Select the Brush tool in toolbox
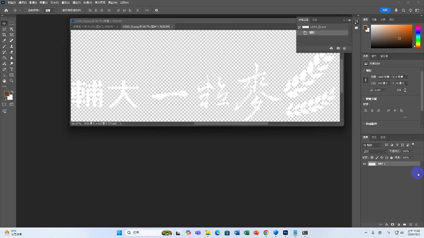 (4, 46)
